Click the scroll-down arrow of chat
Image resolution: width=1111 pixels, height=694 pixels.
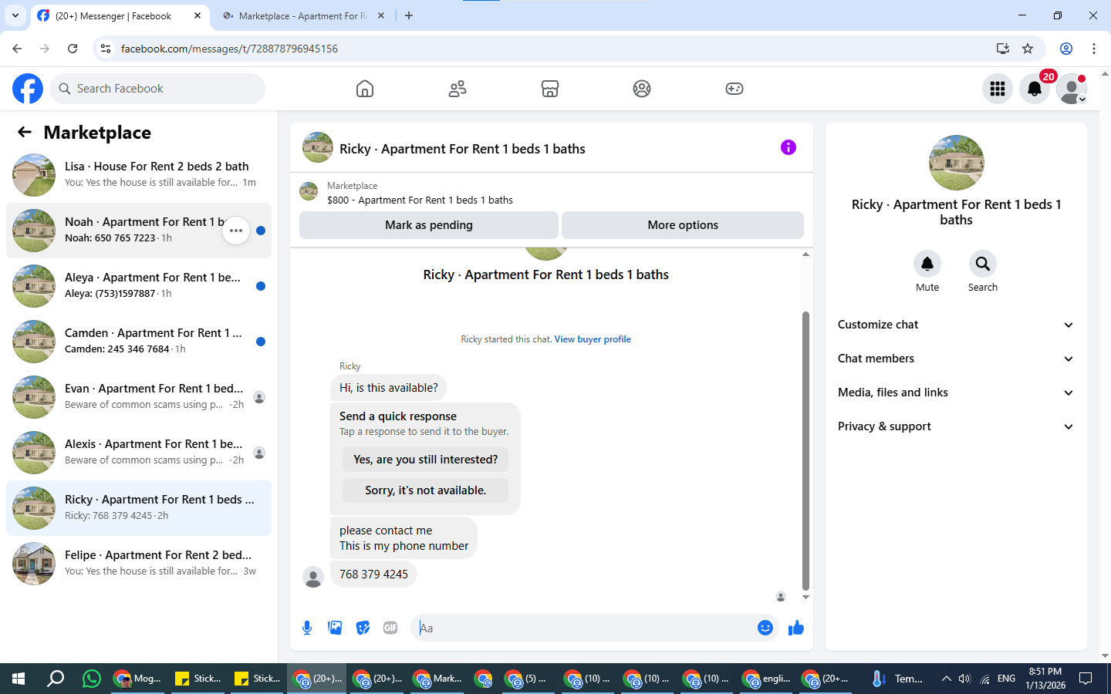click(x=805, y=598)
